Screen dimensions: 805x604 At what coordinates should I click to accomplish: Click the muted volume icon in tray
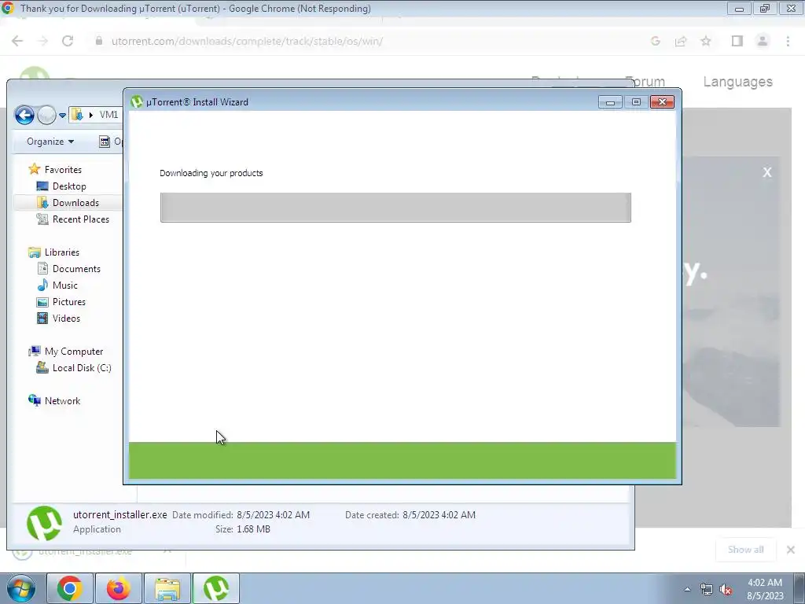726,590
